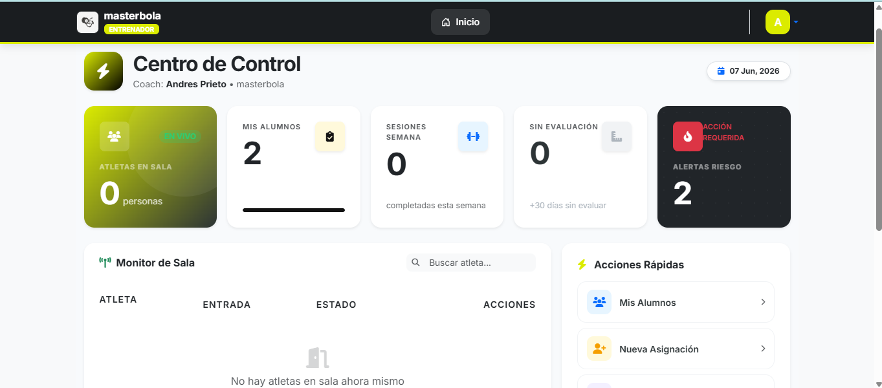This screenshot has width=882, height=388.
Task: Open the user avatar A menu
Action: (x=777, y=22)
